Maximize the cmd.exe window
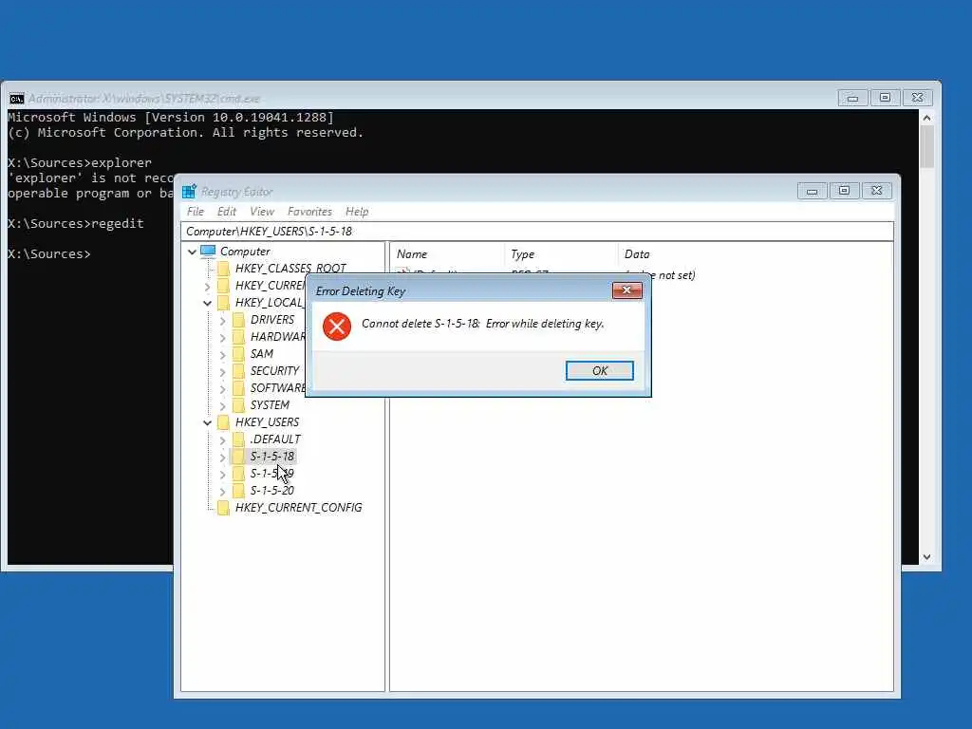The height and width of the screenshot is (729, 972). (x=885, y=98)
